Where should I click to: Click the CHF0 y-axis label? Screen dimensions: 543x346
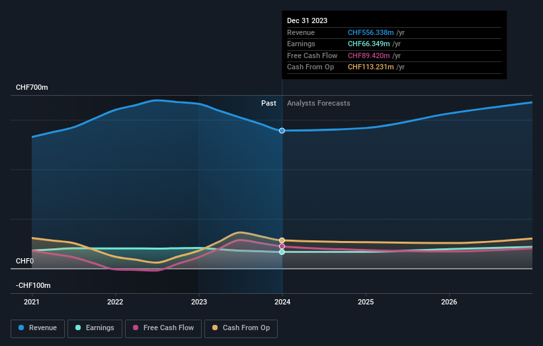pos(24,261)
